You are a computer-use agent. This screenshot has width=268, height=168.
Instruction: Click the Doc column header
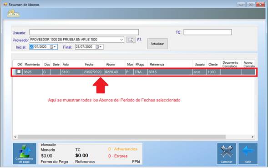pos(47,65)
